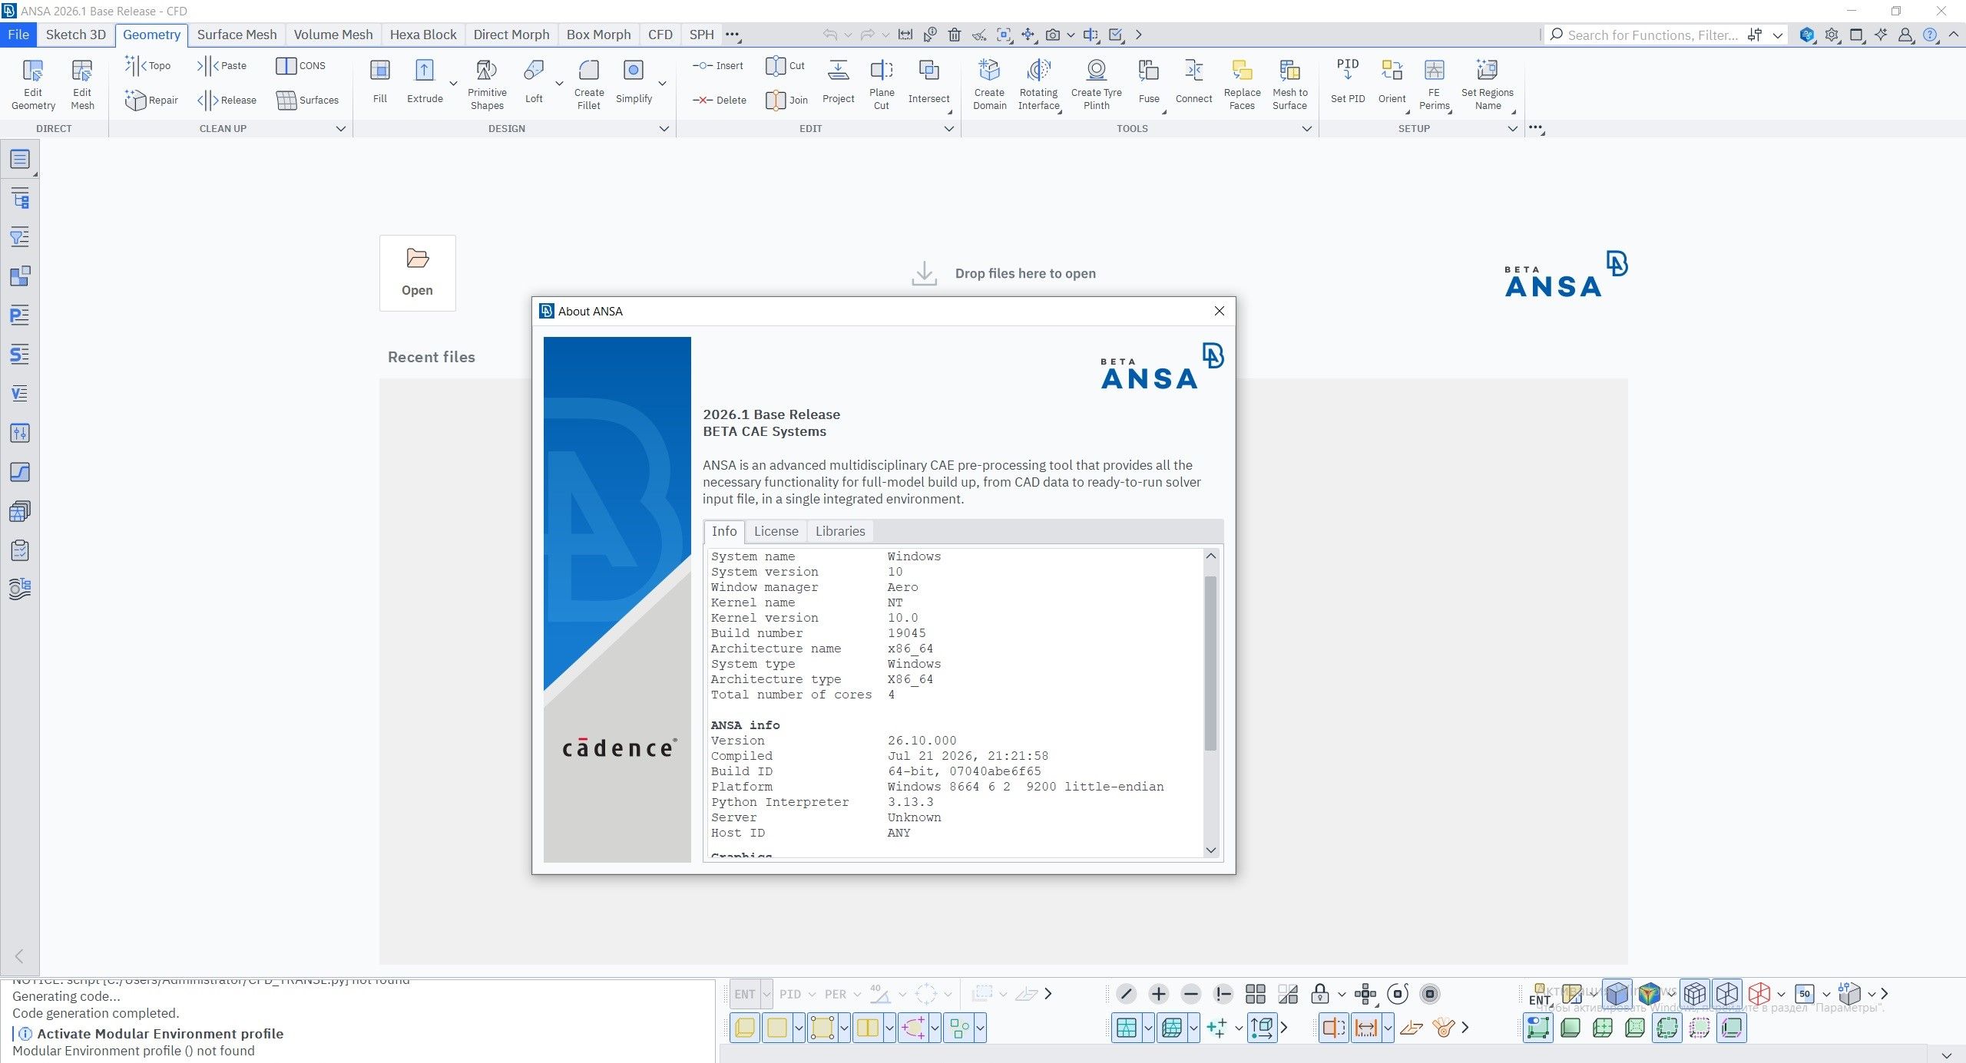This screenshot has height=1063, width=1966.
Task: Collapse the left sidebar arrow
Action: coord(19,956)
